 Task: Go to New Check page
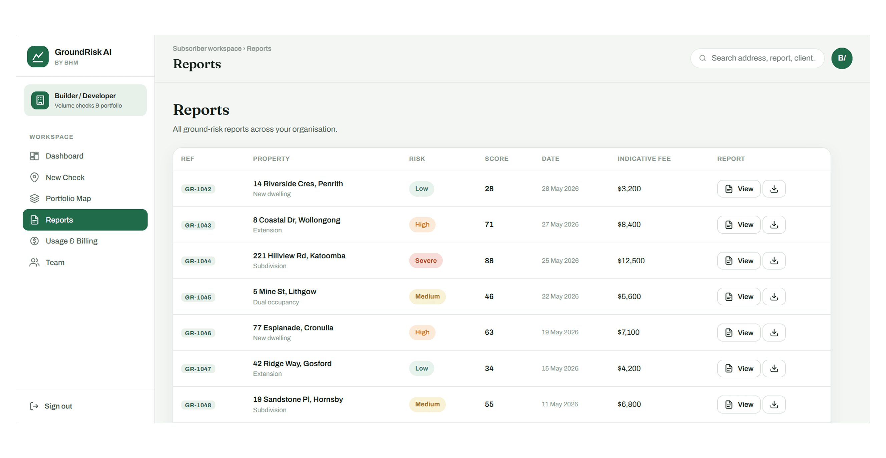click(85, 177)
